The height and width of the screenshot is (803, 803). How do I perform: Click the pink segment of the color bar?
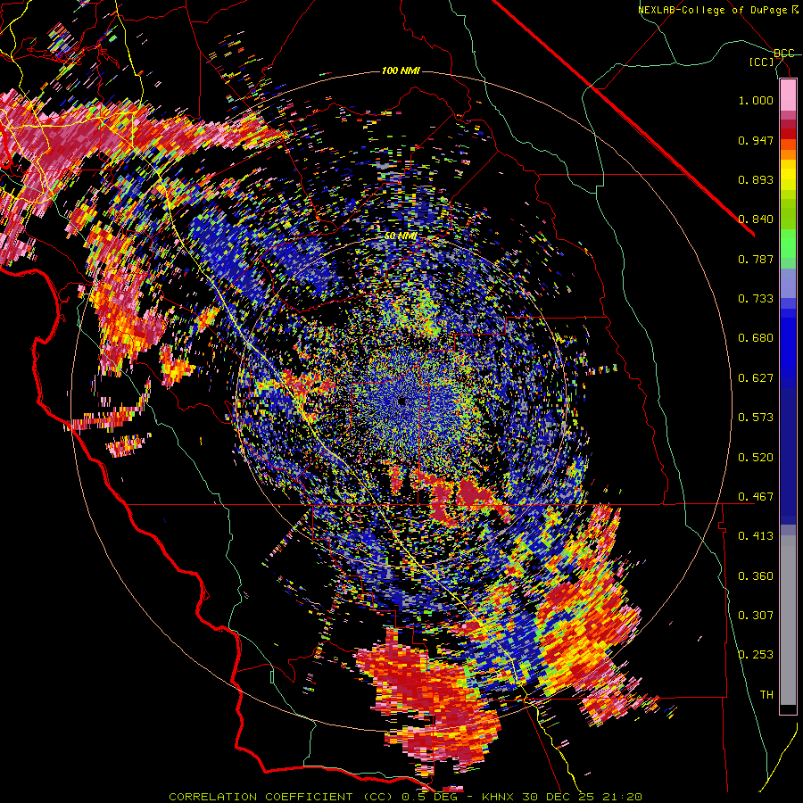788,95
